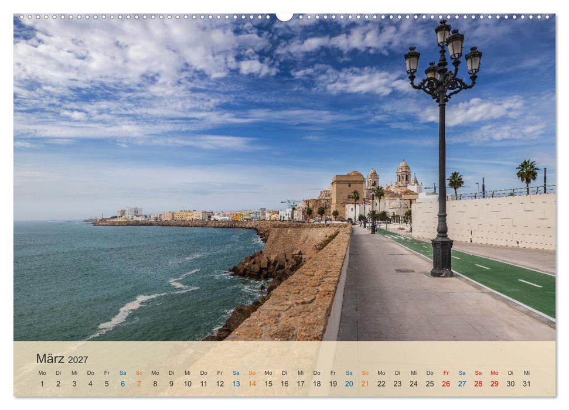Screen dimensions: 569x410
Task: Click the month title März
Action: pos(50,358)
